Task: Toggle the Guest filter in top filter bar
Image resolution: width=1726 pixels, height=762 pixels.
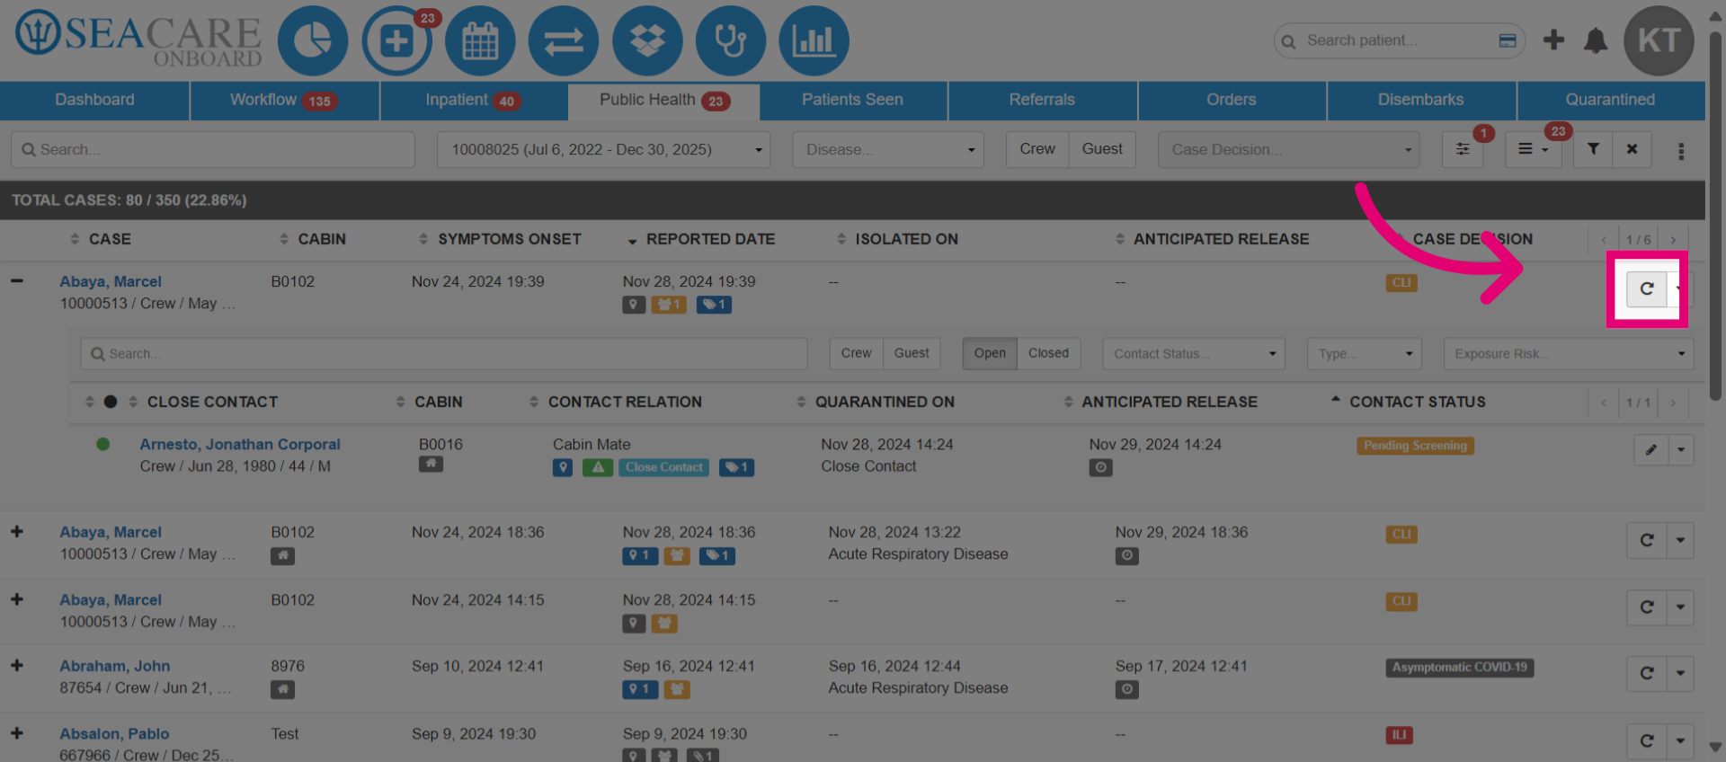Action: point(1102,149)
